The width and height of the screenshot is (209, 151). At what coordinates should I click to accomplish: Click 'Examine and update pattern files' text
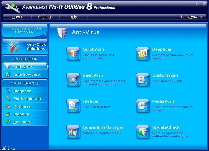tap(171, 135)
